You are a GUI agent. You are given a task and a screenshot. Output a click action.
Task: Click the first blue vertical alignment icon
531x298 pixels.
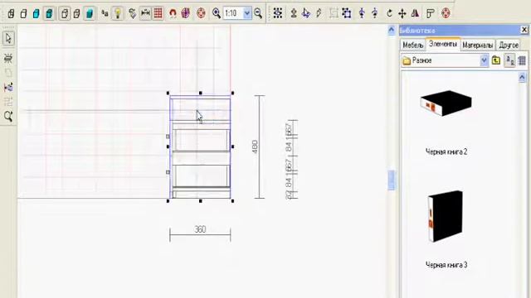coord(362,13)
